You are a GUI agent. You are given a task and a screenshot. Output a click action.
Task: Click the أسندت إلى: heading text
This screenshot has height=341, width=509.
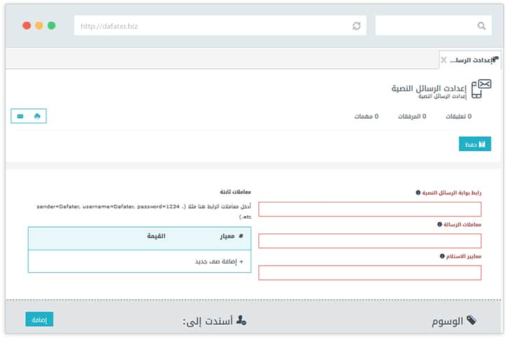point(208,321)
